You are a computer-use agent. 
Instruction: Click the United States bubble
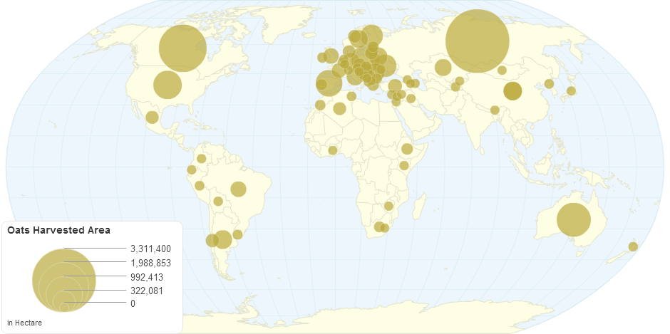click(167, 85)
